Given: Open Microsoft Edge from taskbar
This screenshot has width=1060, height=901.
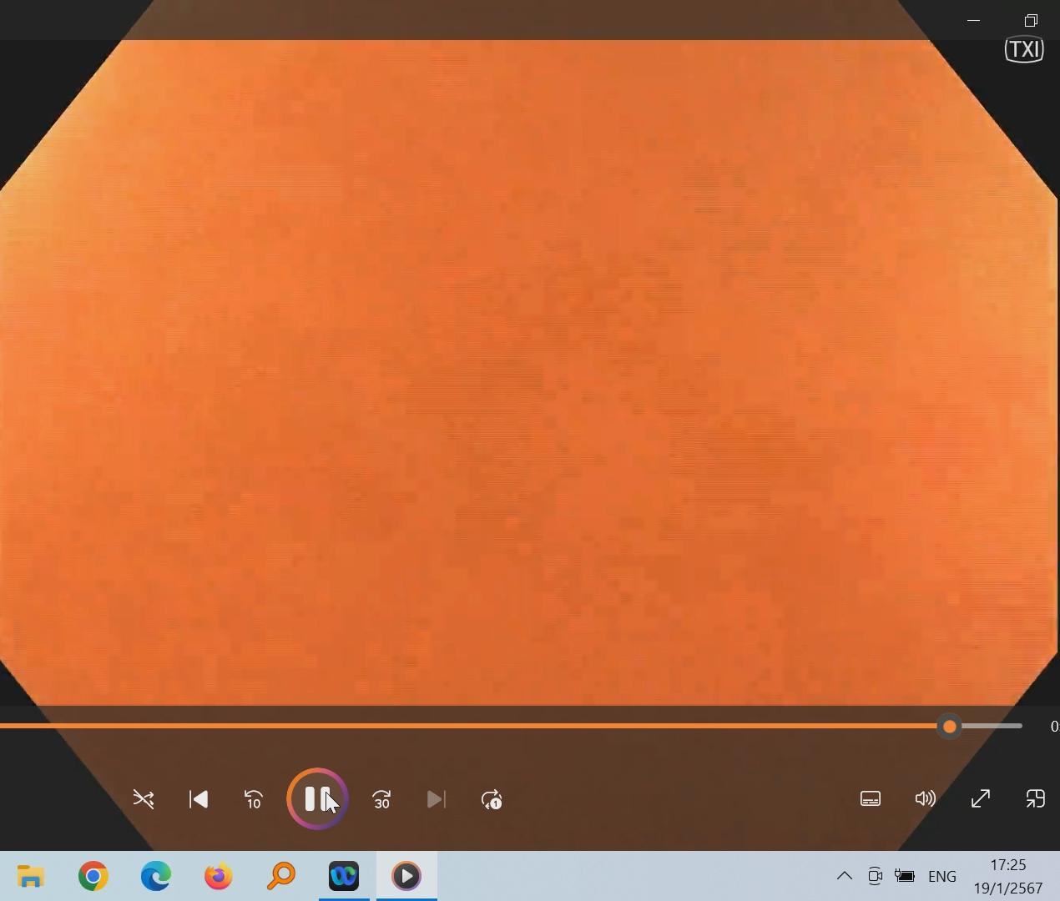Looking at the screenshot, I should tap(156, 876).
